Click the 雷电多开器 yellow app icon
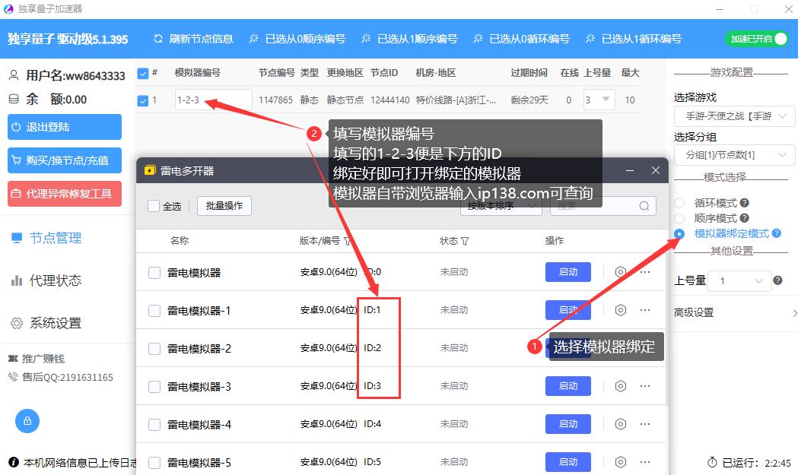Image resolution: width=798 pixels, height=475 pixels. (150, 171)
